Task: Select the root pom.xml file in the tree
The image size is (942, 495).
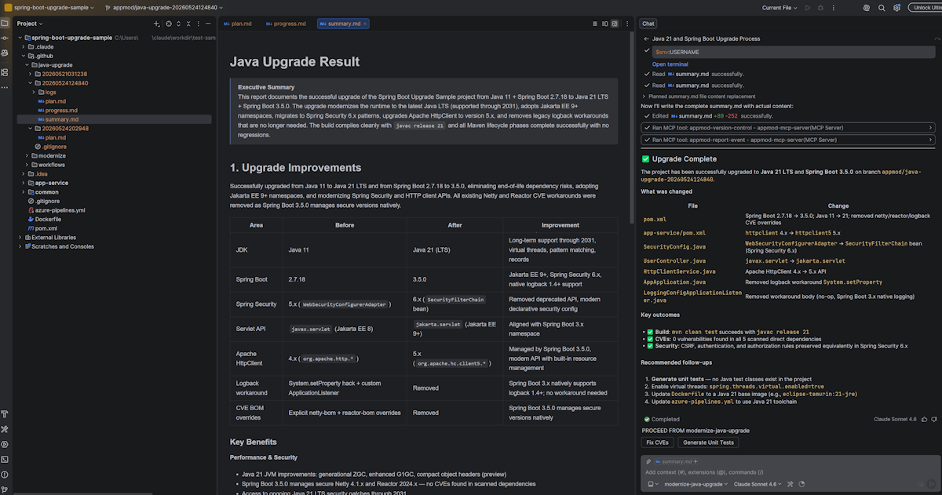Action: (x=46, y=228)
